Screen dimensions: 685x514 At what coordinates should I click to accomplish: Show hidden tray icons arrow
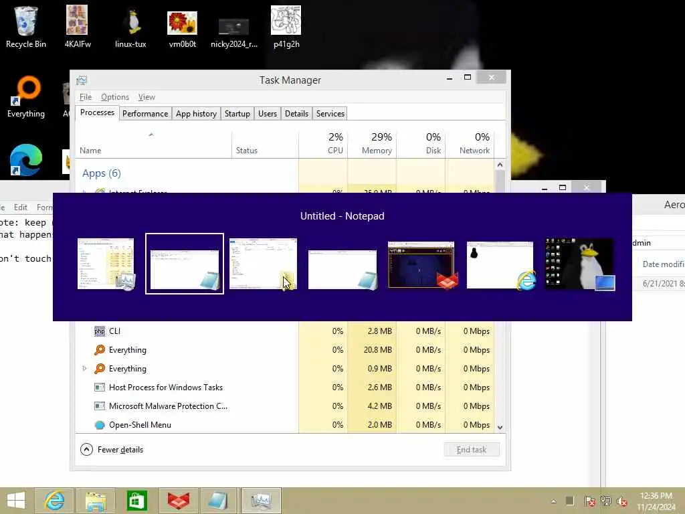553,501
